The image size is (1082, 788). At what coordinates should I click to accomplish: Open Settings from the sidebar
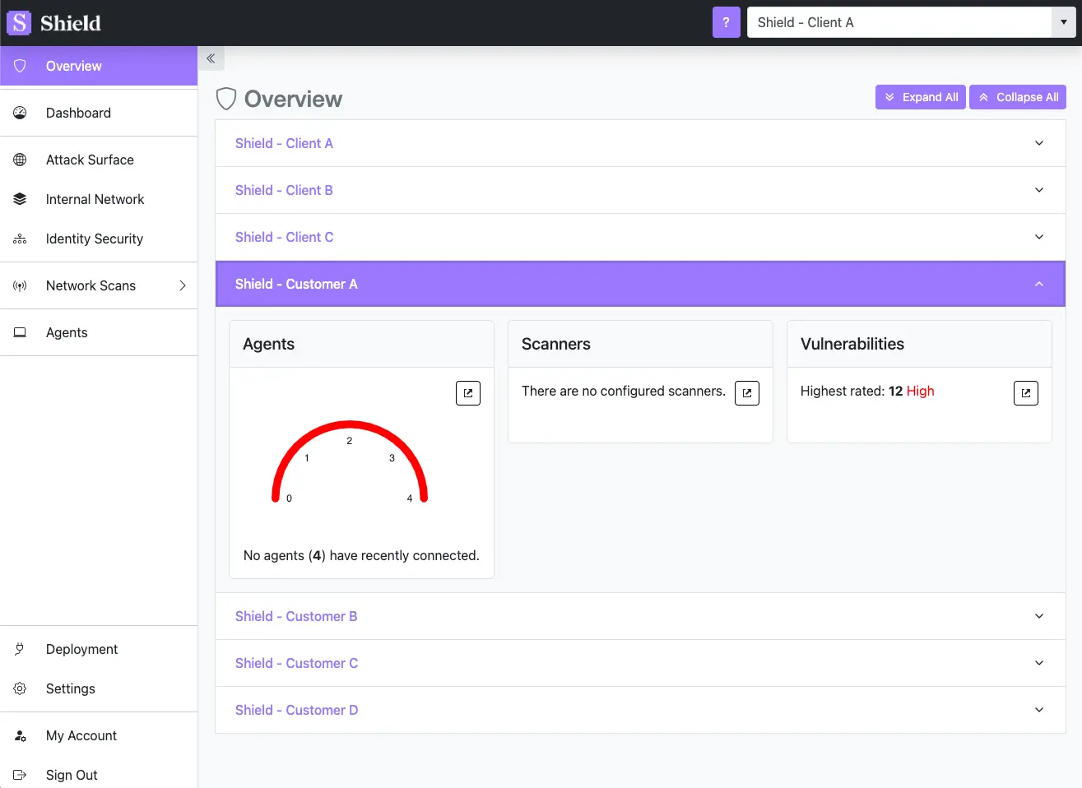tap(70, 688)
